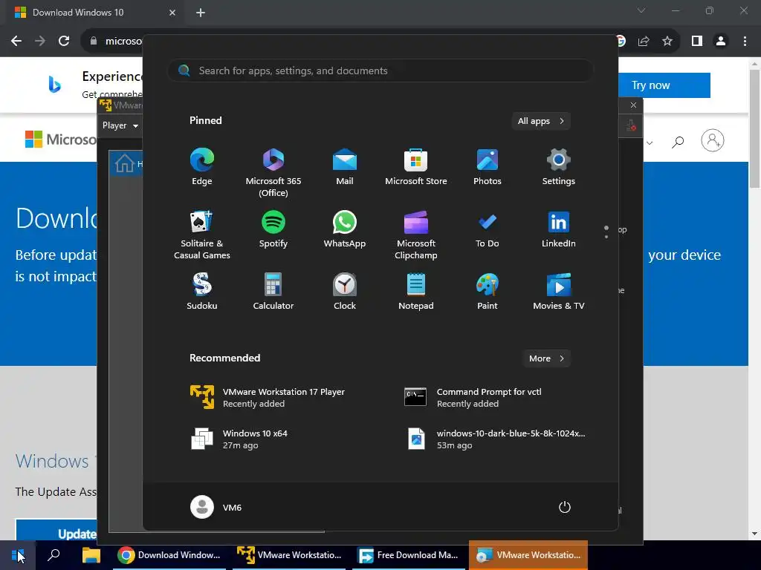Click the share icon in Chrome address bar

(x=644, y=42)
